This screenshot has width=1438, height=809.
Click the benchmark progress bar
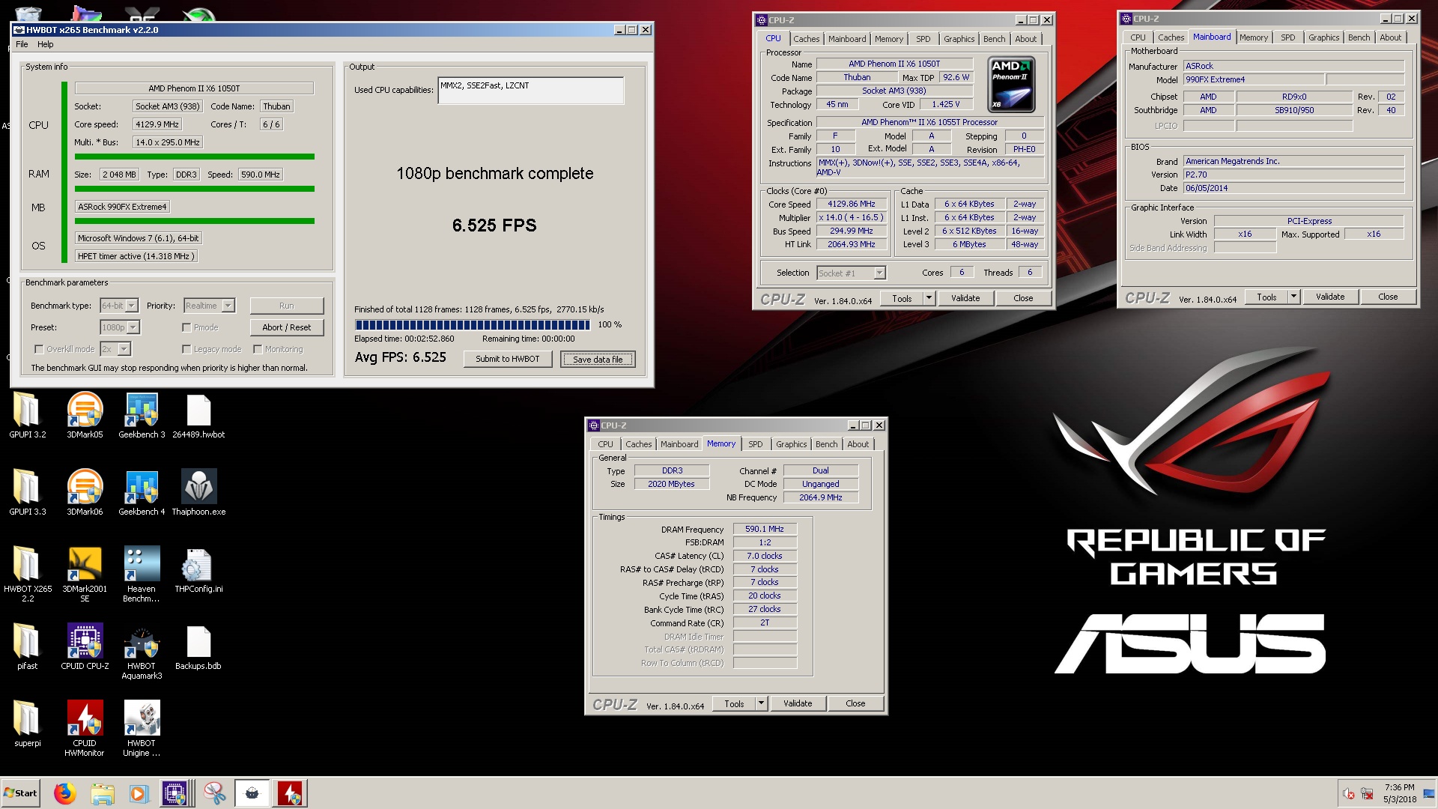(473, 324)
